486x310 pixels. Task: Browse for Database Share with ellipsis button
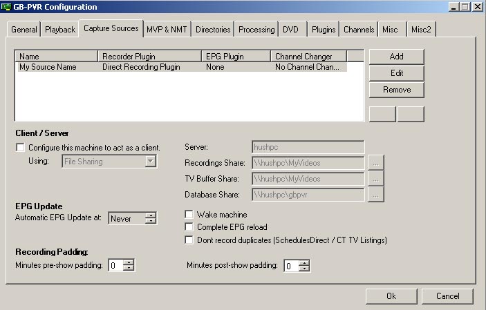click(x=375, y=195)
